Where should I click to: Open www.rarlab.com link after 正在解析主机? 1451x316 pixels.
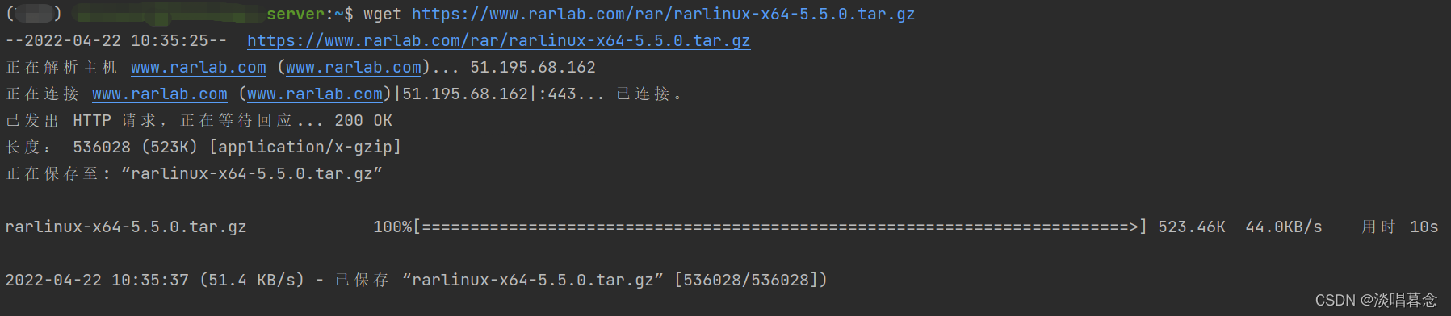click(x=199, y=68)
